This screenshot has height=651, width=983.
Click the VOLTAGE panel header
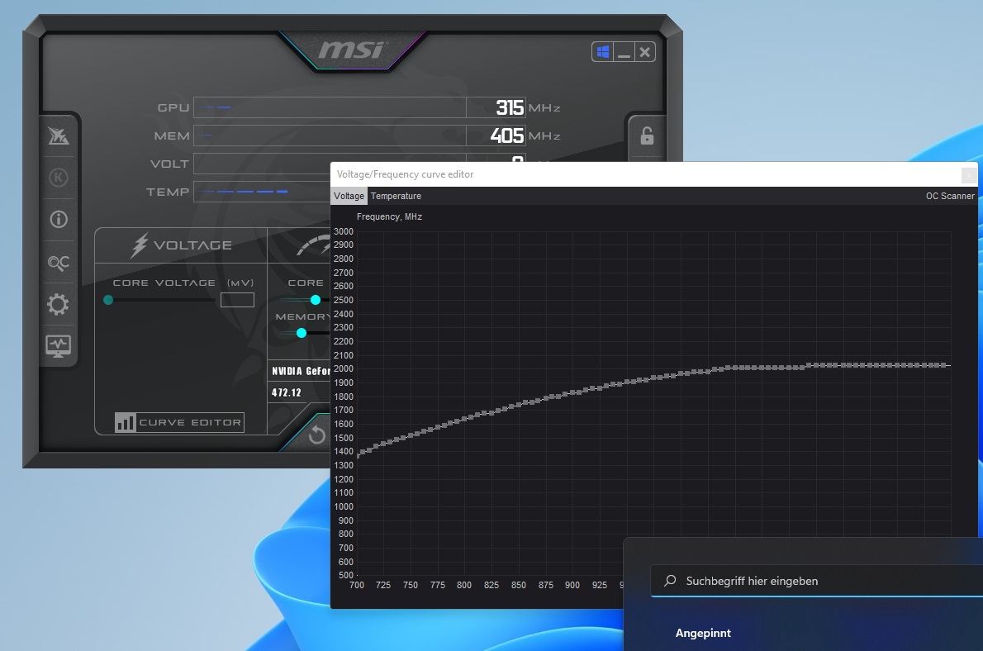coord(181,245)
